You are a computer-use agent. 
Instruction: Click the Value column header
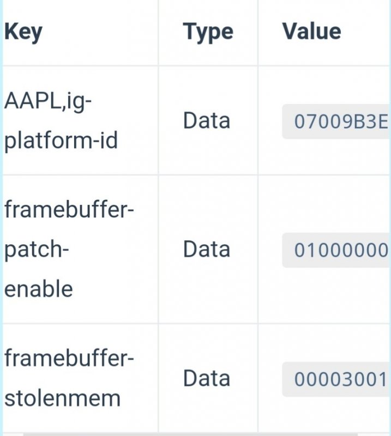tap(311, 32)
